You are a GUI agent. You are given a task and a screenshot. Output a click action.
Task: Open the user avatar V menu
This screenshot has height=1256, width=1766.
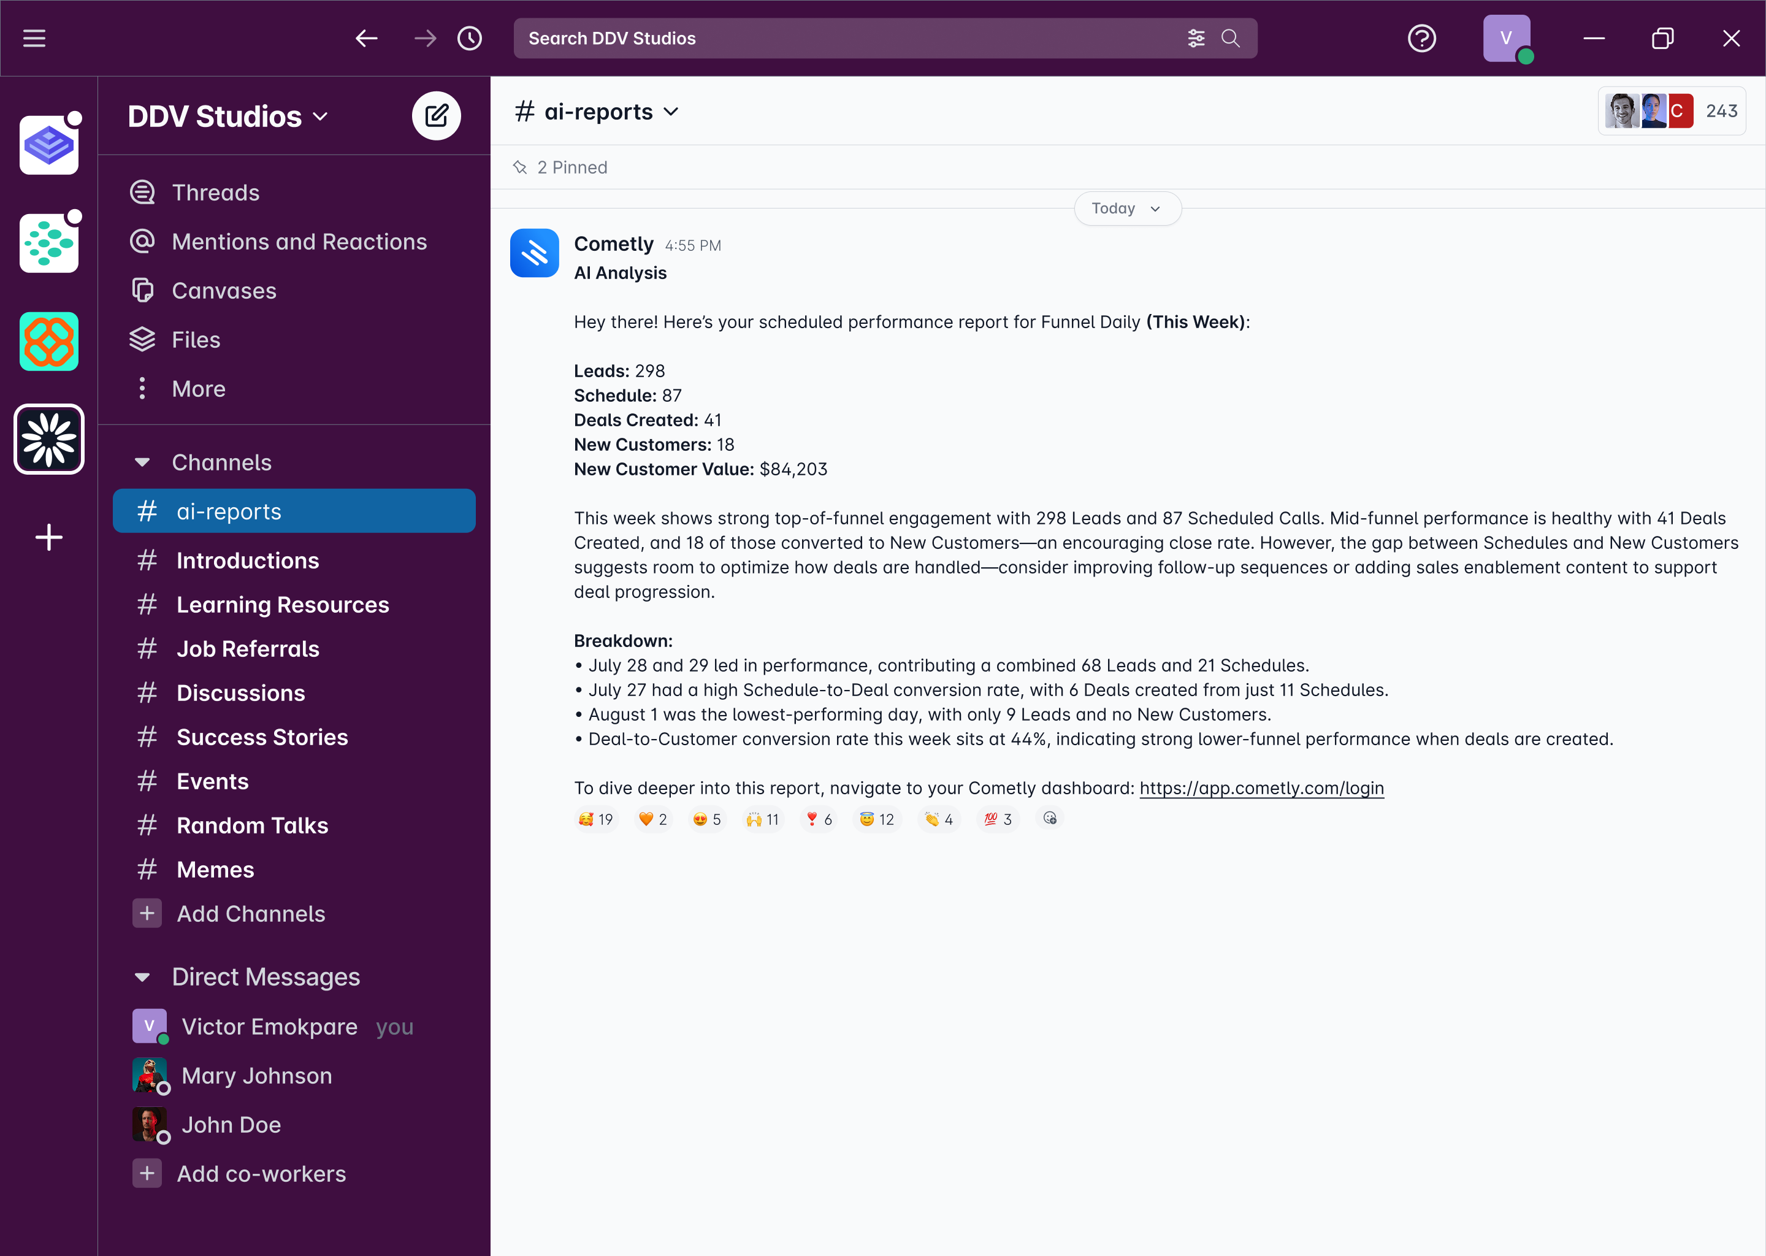1506,38
